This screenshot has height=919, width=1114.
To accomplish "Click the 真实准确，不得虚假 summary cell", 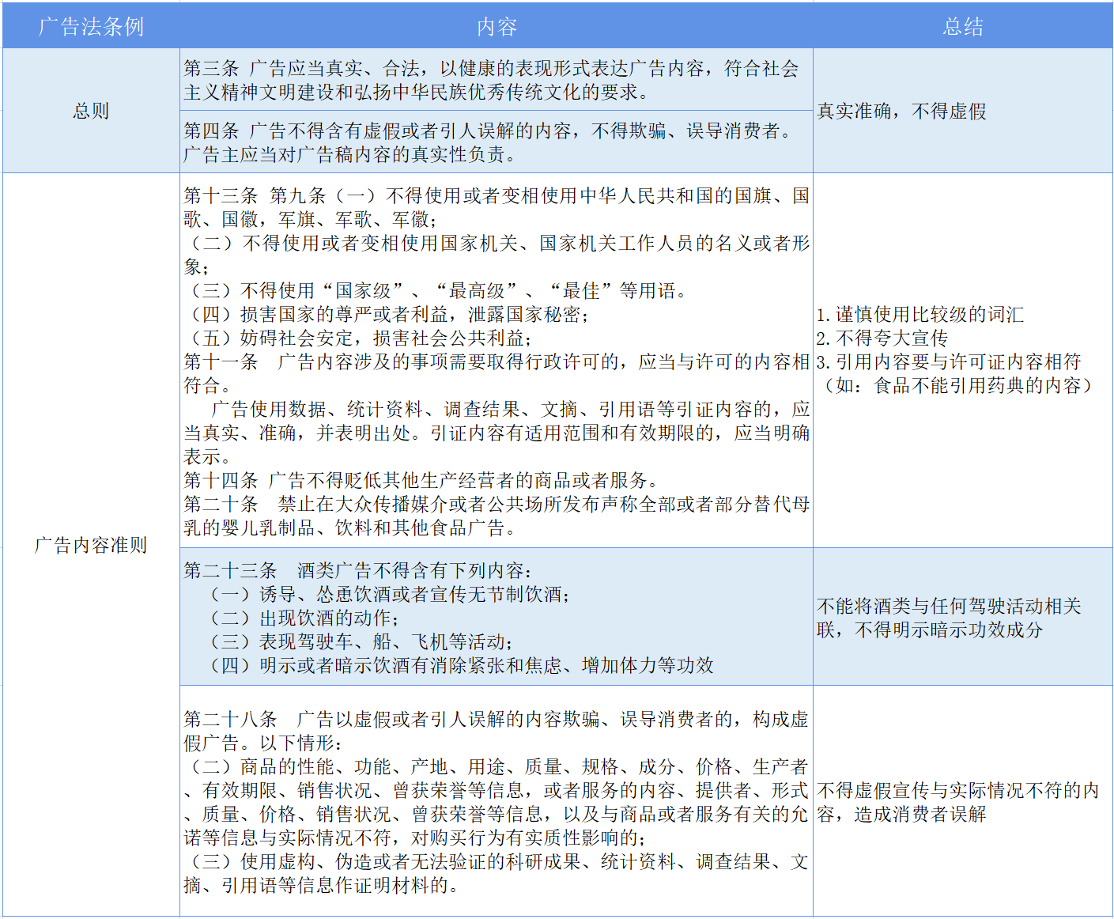I will [x=901, y=112].
